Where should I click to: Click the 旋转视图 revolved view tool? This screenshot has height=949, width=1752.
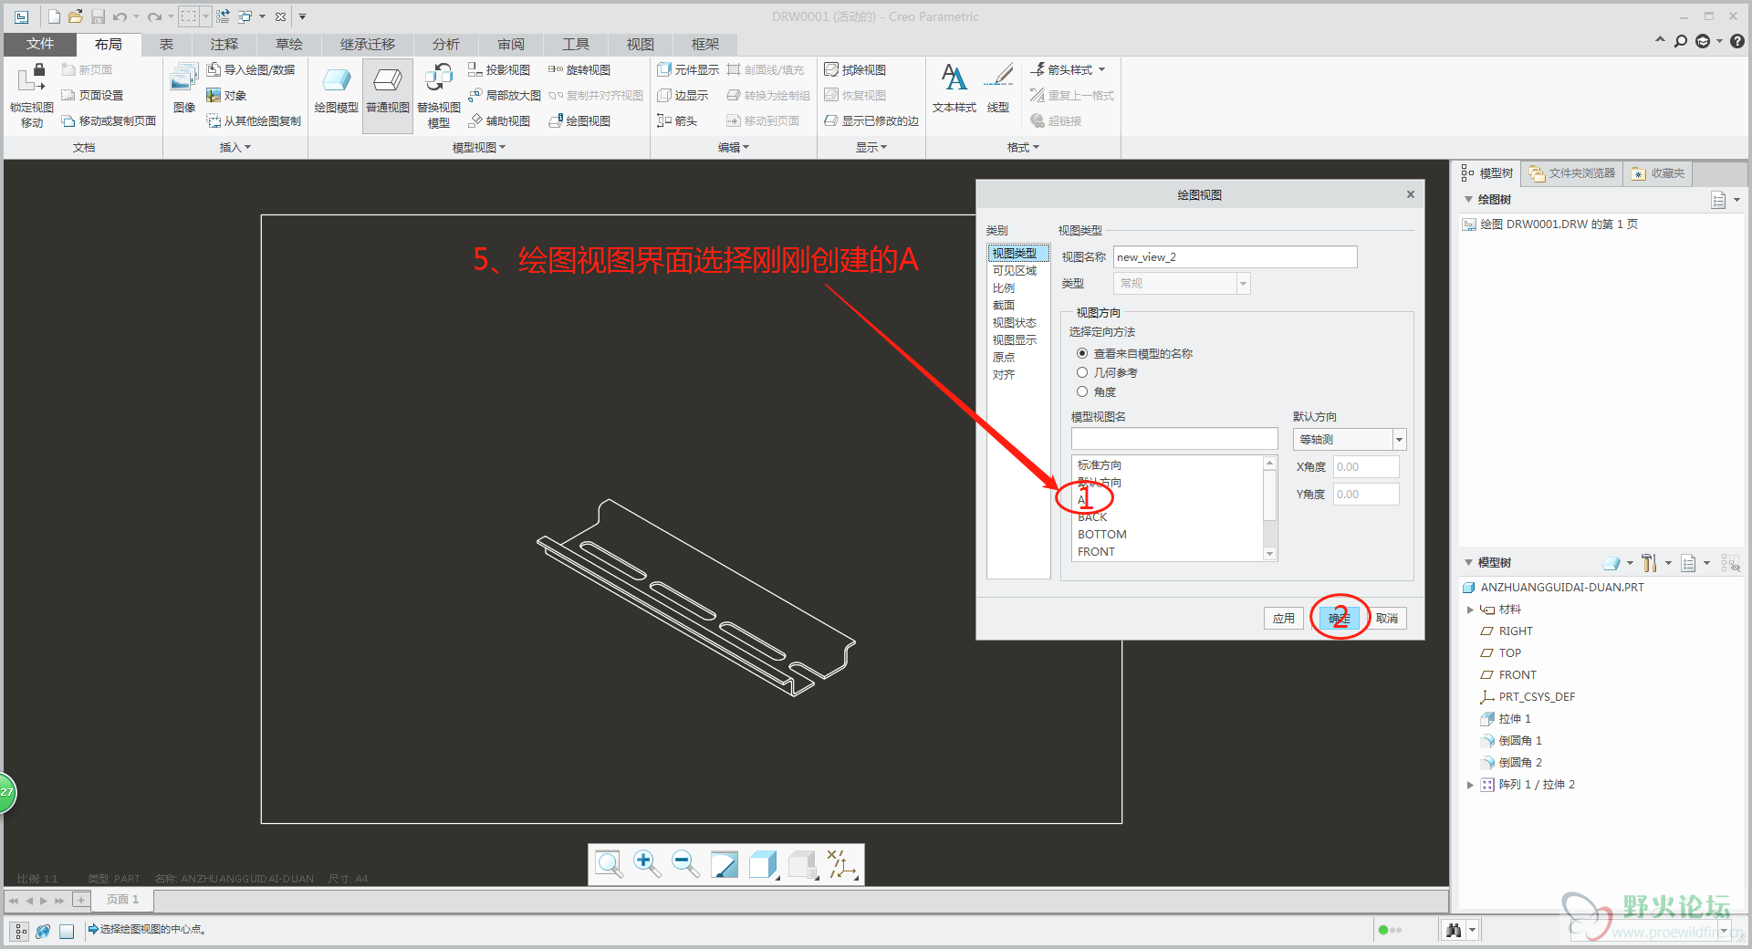[x=579, y=69]
